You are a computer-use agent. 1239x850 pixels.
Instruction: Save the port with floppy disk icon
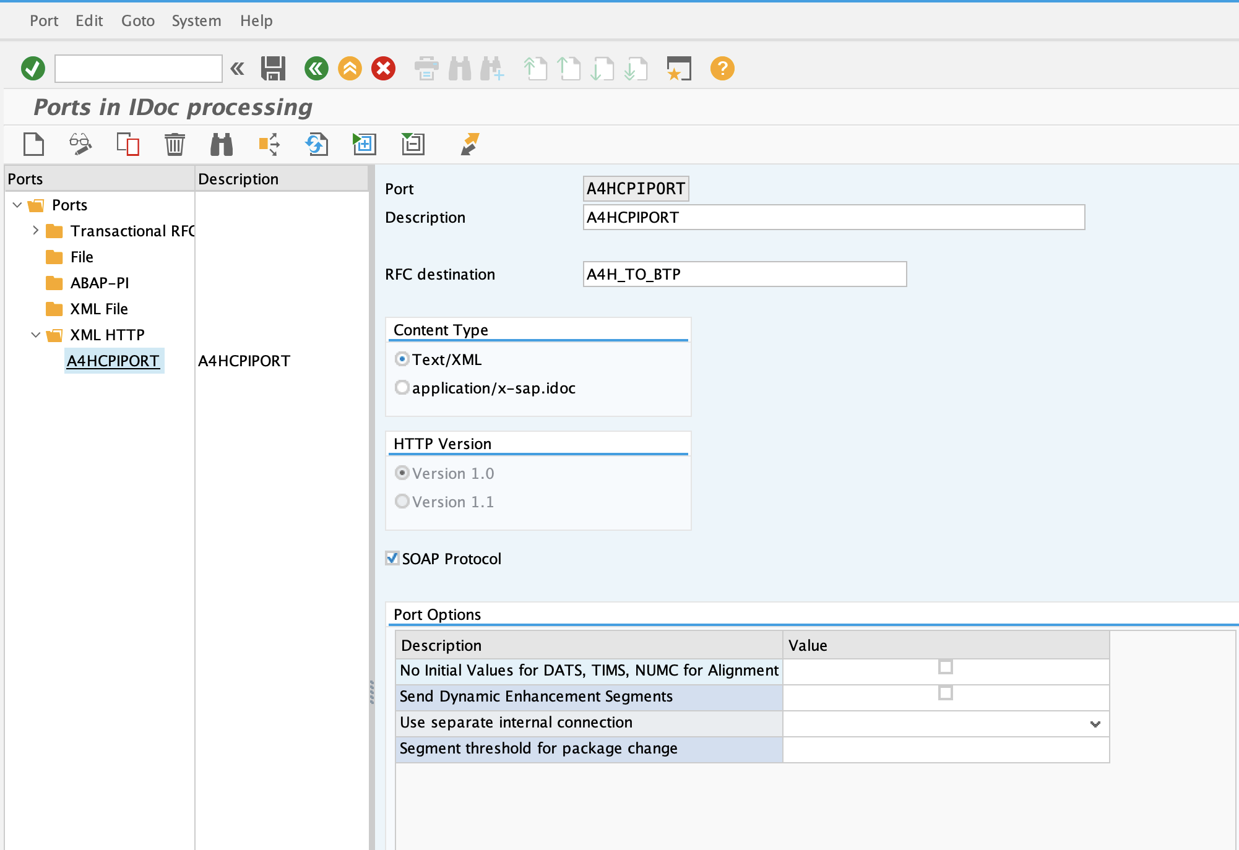pyautogui.click(x=273, y=68)
